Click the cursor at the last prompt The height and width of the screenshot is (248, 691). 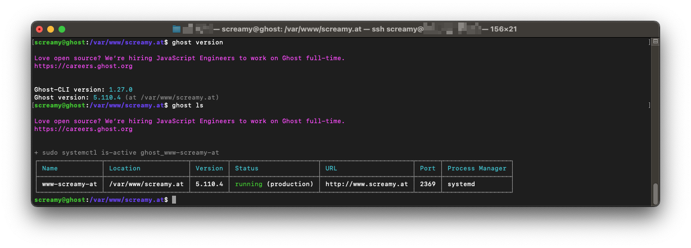click(x=174, y=200)
